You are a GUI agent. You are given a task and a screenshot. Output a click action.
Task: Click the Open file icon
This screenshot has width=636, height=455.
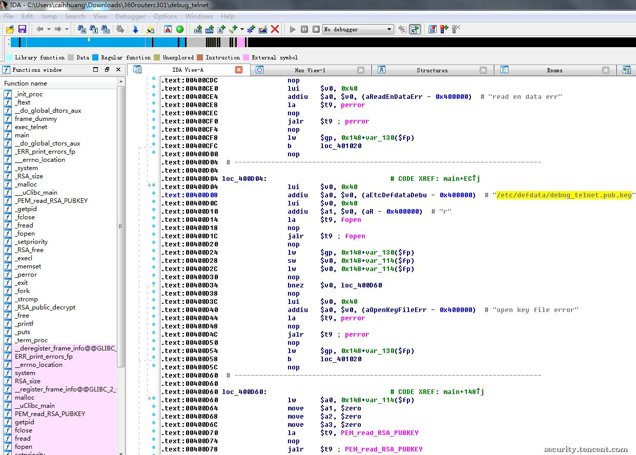coord(10,29)
